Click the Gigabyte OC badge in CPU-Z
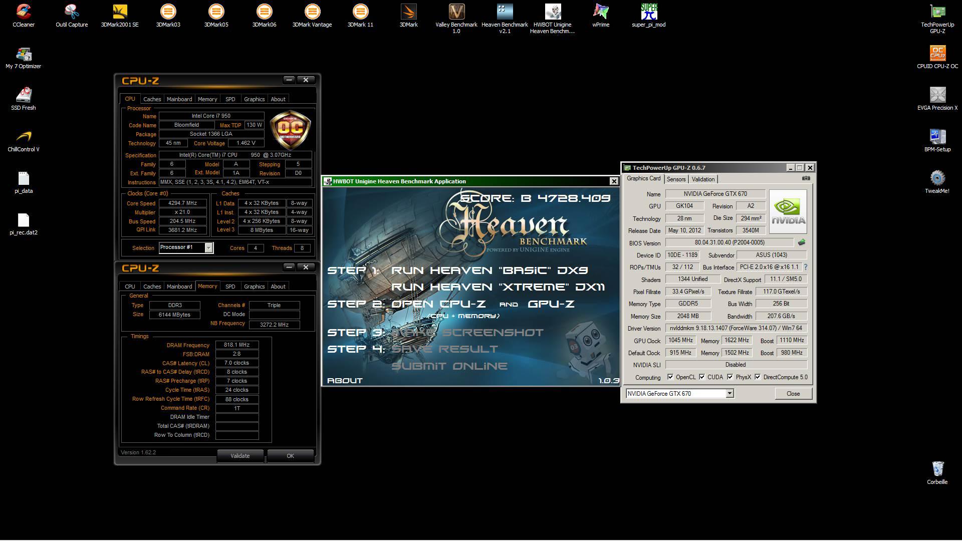This screenshot has height=541, width=962. click(290, 129)
